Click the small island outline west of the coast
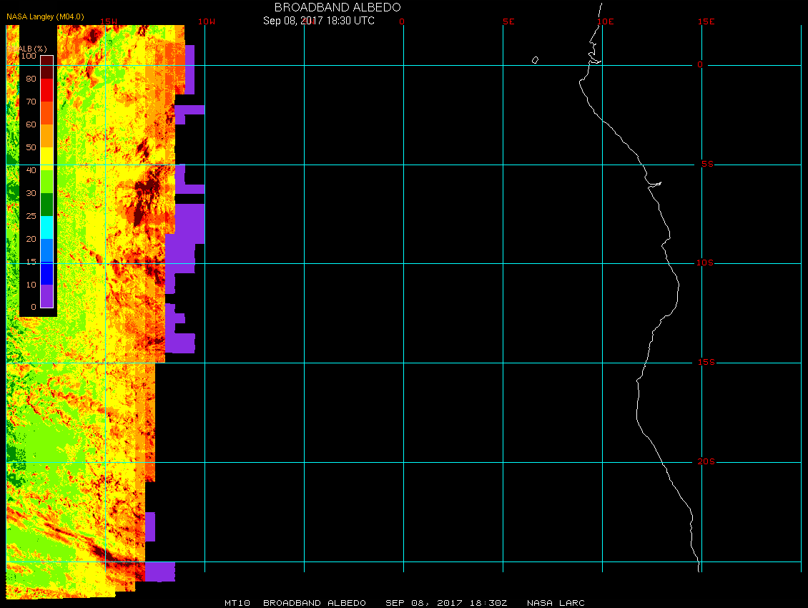The height and width of the screenshot is (608, 808). click(535, 60)
